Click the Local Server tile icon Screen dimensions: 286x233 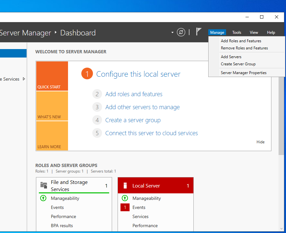[125, 186]
